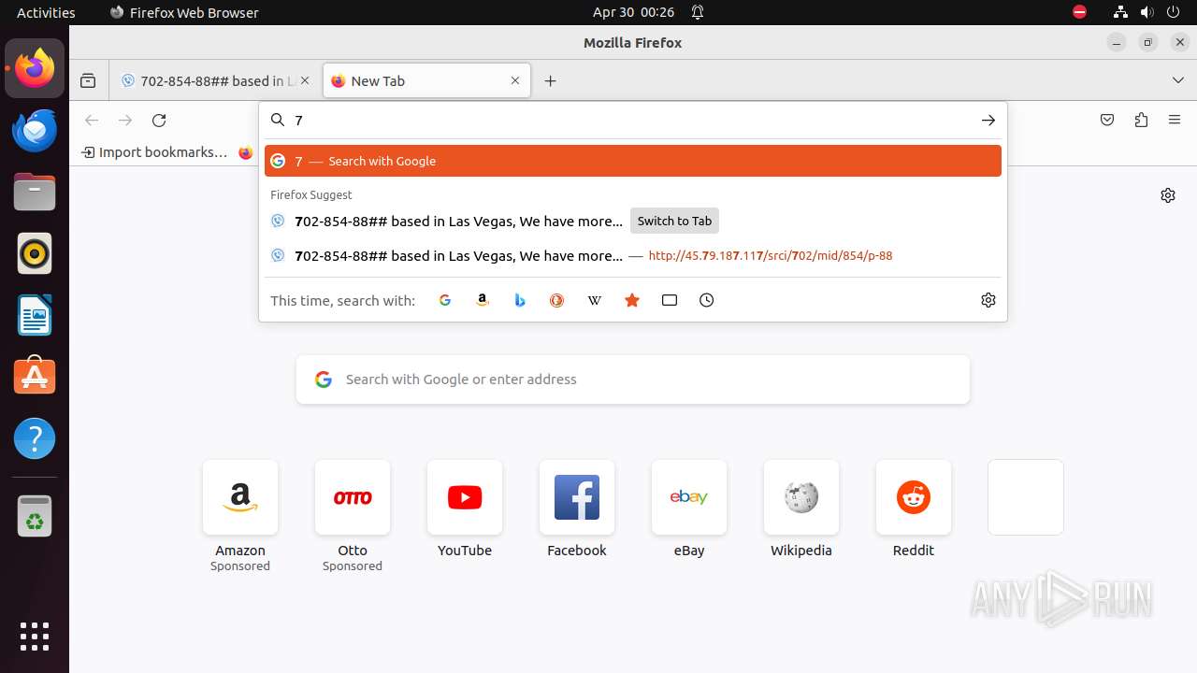Search this time with Wikipedia icon

pos(595,300)
